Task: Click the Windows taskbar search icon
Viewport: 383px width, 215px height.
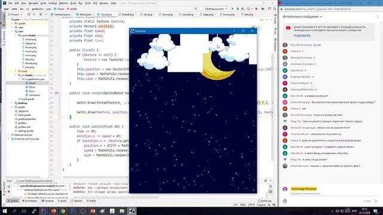Action: point(14,211)
